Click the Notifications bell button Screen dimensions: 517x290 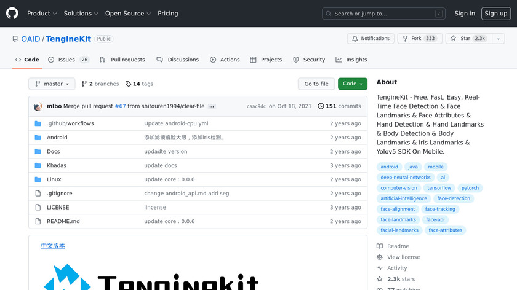point(371,39)
